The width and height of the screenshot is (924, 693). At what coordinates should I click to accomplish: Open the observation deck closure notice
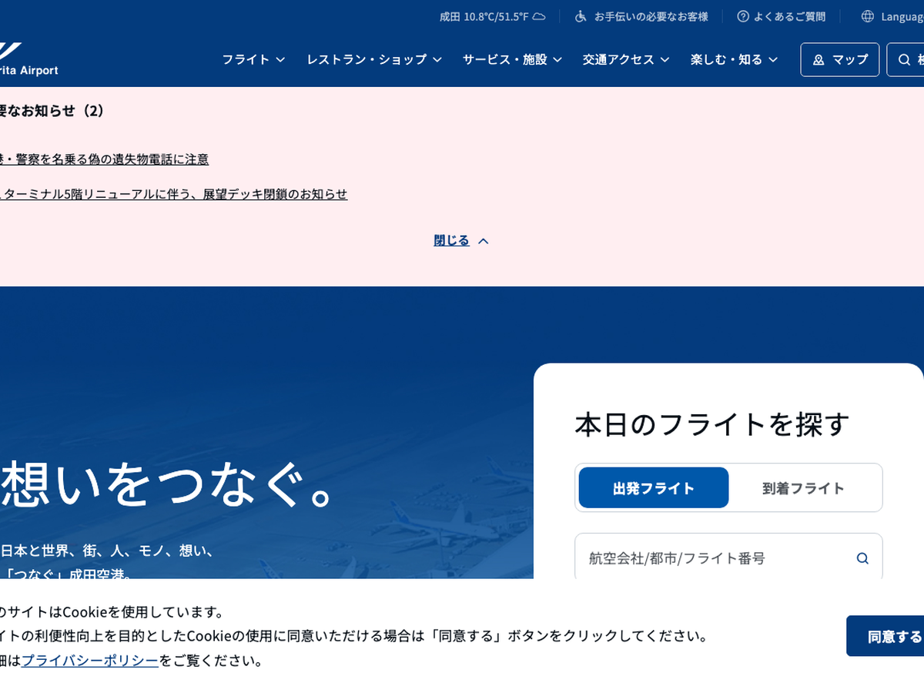tap(173, 194)
